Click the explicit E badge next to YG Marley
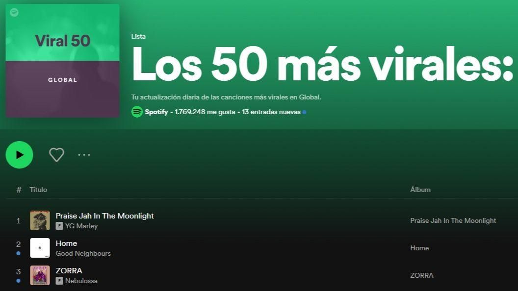Screen dimensions: 518x291 [x=59, y=226]
